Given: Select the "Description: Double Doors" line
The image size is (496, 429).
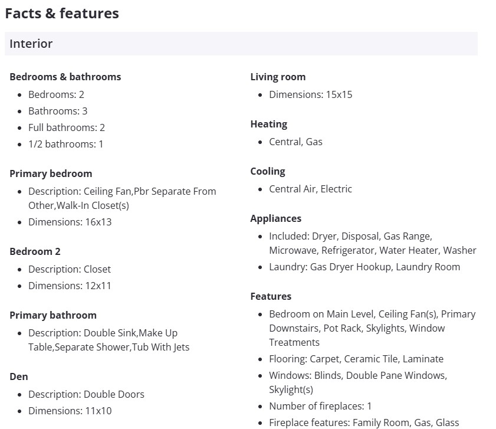Looking at the screenshot, I should point(86,394).
